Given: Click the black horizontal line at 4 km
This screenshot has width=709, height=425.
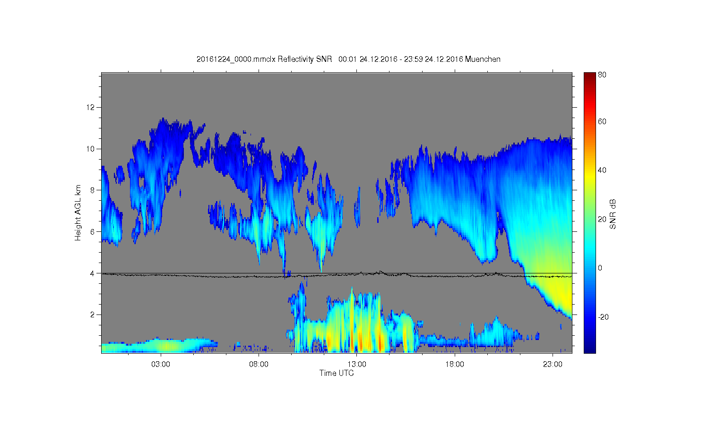Looking at the screenshot, I should click(337, 273).
